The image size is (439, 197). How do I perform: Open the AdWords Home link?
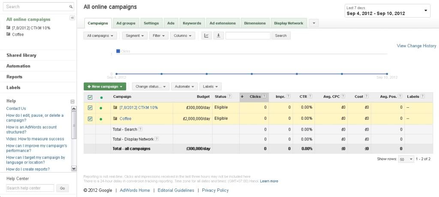tap(135, 190)
